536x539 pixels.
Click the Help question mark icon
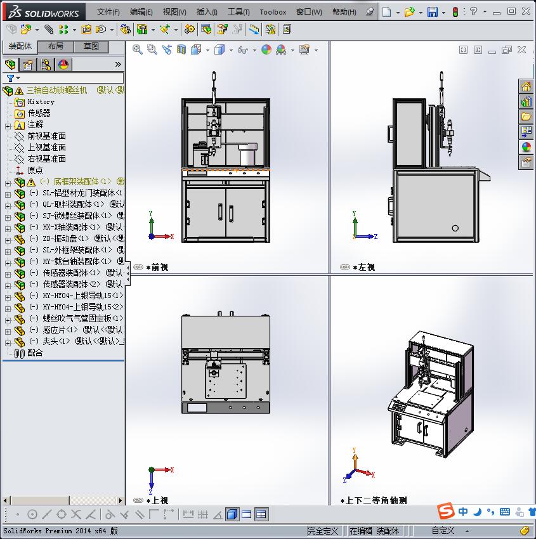coord(473,11)
